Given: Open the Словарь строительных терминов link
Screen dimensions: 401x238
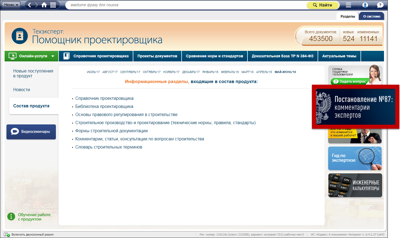Looking at the screenshot, I should click(x=108, y=147).
